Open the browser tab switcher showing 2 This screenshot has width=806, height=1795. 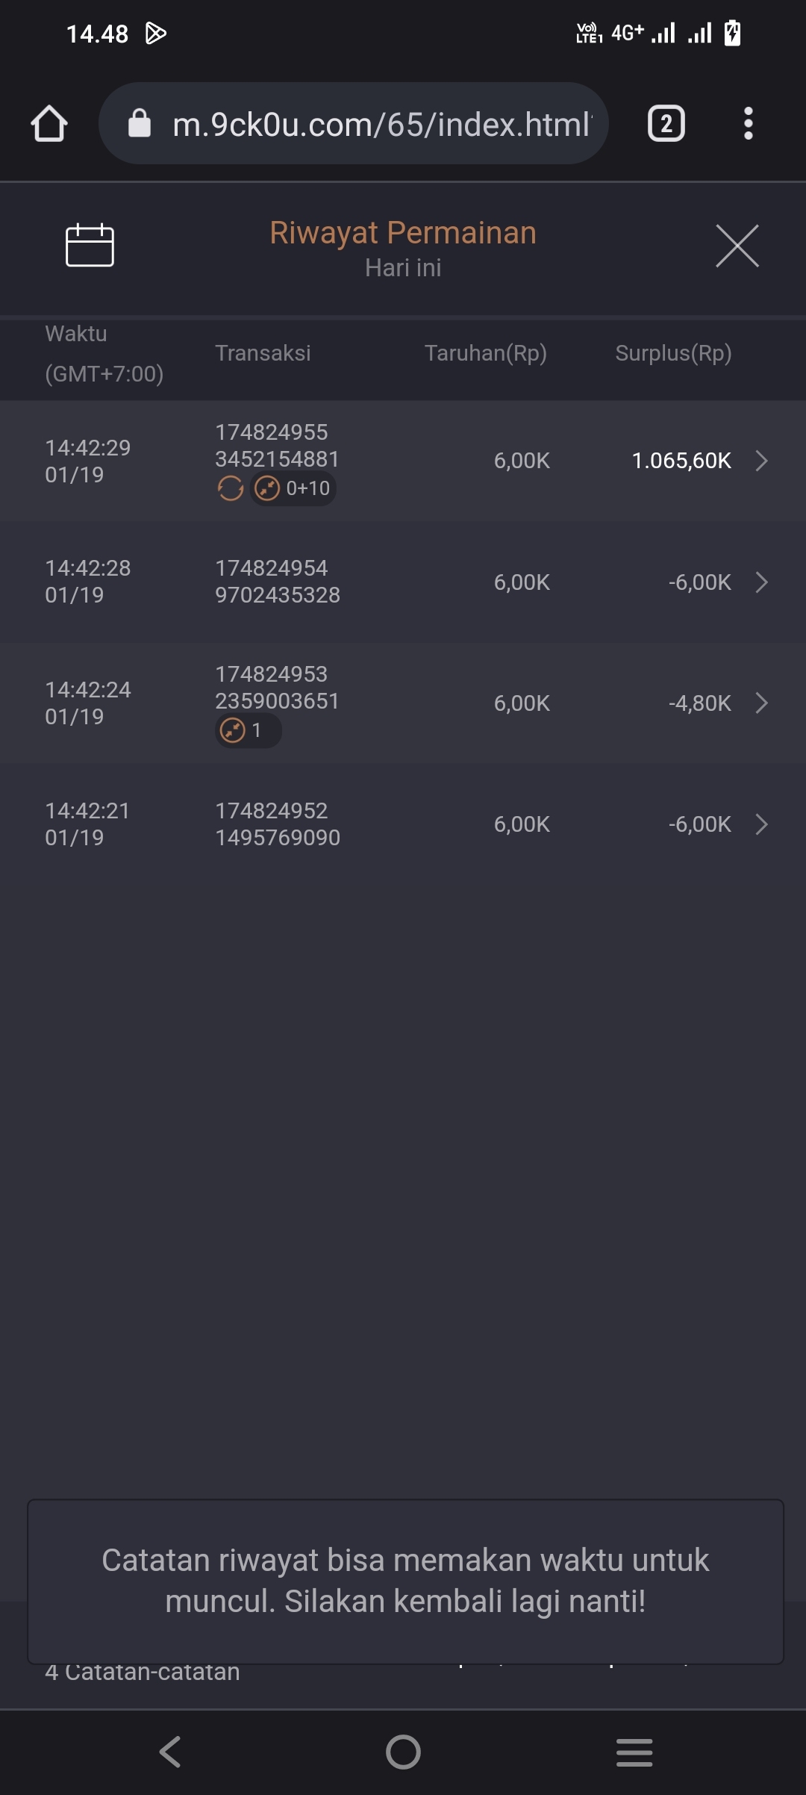coord(666,124)
